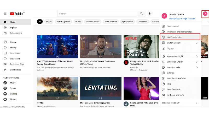Open Keyboard shortcuts menu entry
The height and width of the screenshot is (117, 209).
pyautogui.click(x=180, y=95)
